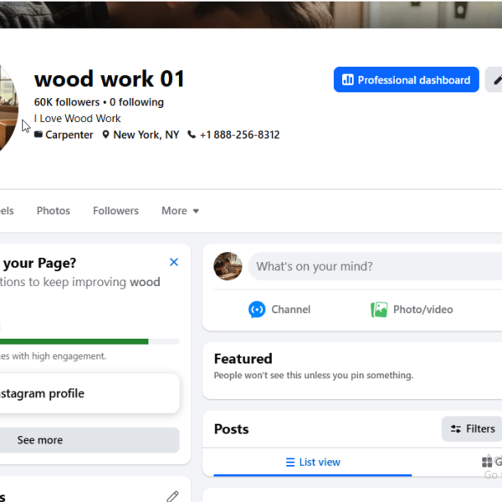This screenshot has width=502, height=502.
Task: Click the page name wood work 01
Action: tap(109, 79)
